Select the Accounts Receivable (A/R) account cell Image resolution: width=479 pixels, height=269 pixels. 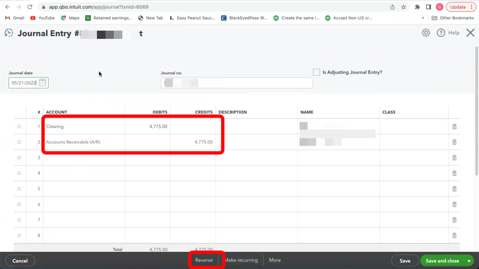click(x=84, y=142)
